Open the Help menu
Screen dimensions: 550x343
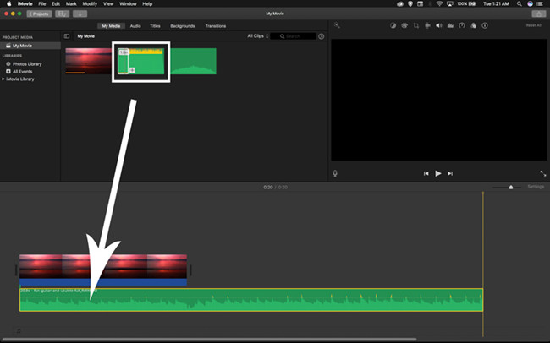(147, 4)
